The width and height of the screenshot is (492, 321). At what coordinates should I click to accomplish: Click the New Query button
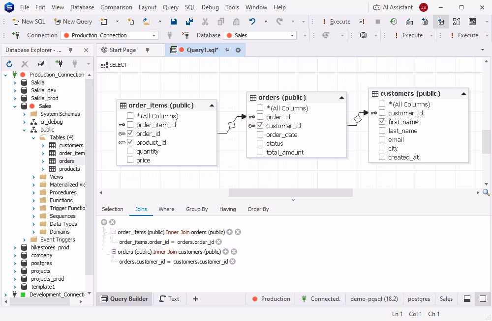[x=73, y=22]
